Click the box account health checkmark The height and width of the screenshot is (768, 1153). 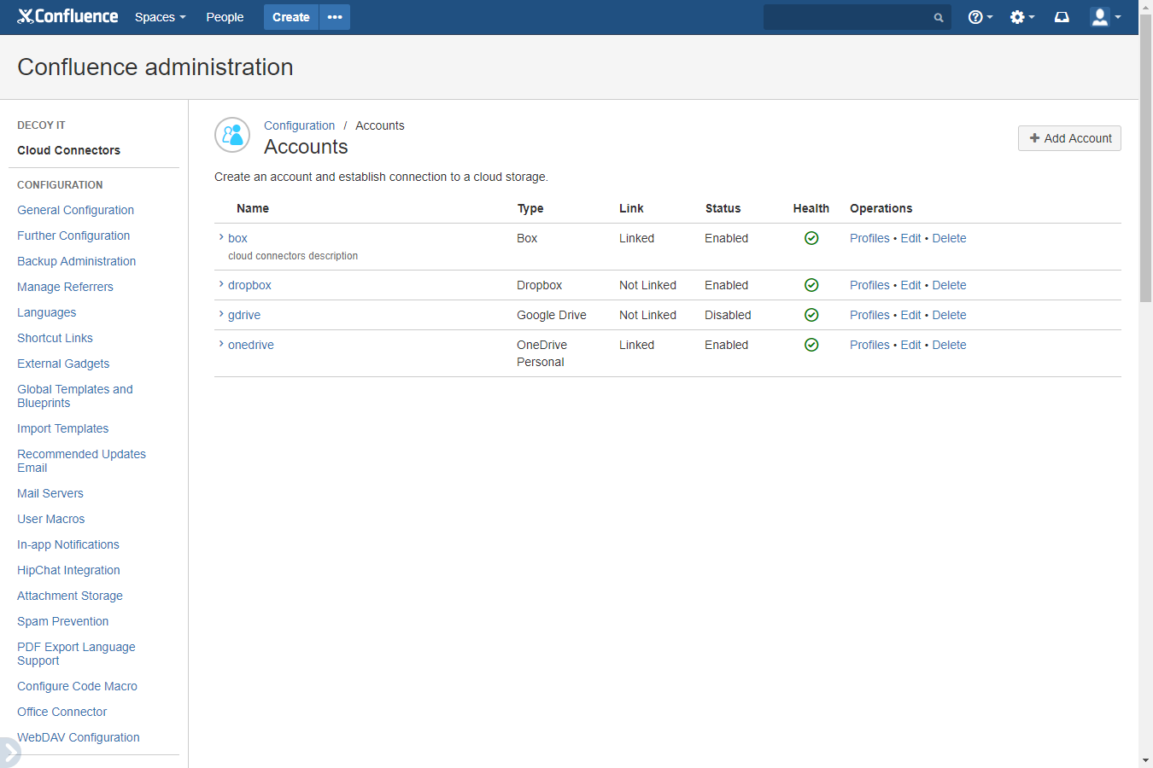[811, 238]
